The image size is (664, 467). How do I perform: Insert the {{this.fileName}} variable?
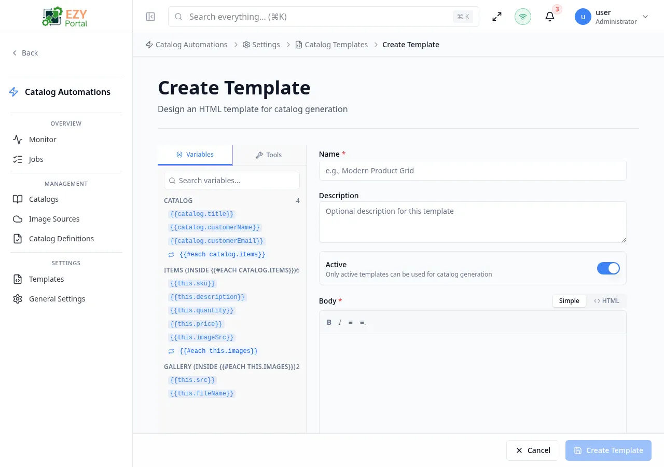(202, 393)
